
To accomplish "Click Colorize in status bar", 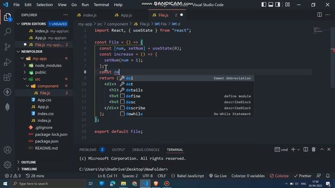I will coord(279,176).
